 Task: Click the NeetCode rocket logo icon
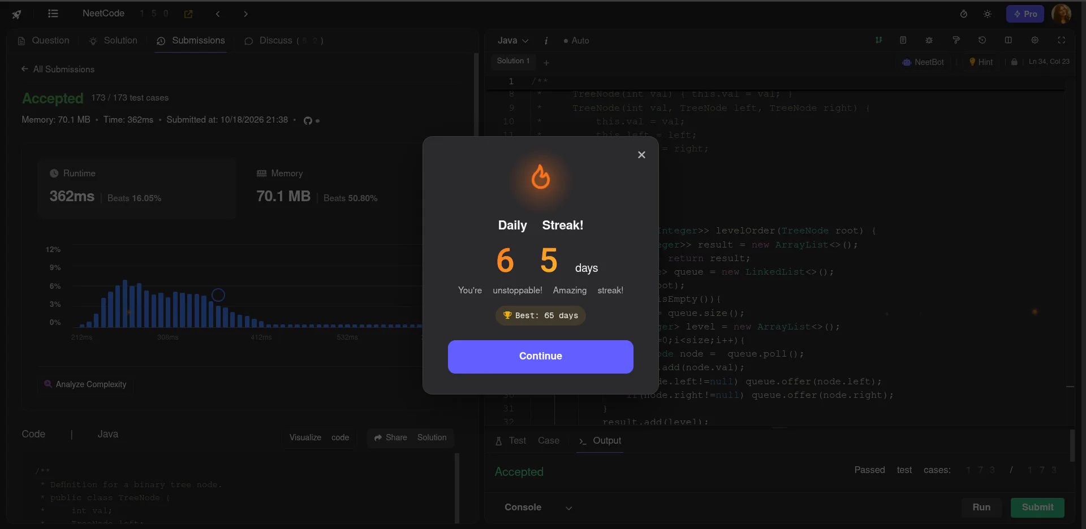click(16, 14)
